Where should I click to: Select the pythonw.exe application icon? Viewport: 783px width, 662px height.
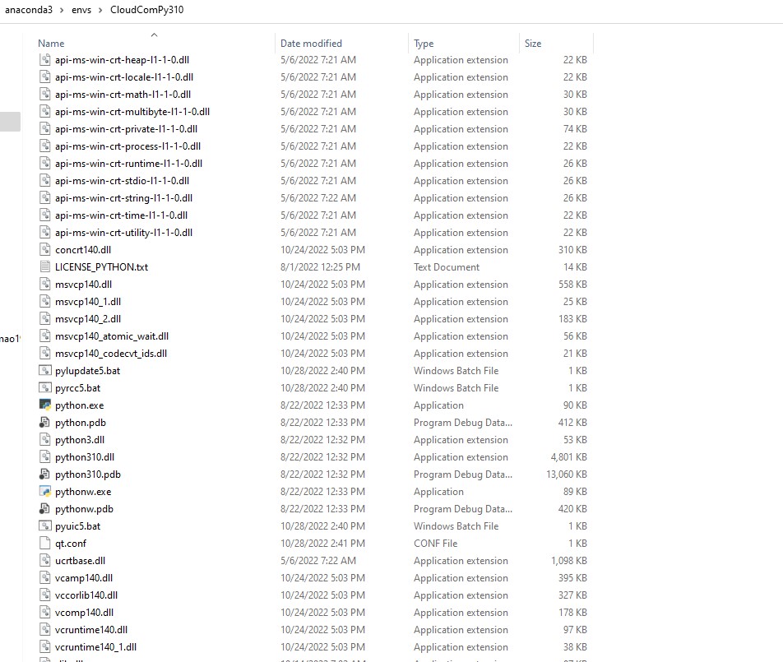(44, 491)
